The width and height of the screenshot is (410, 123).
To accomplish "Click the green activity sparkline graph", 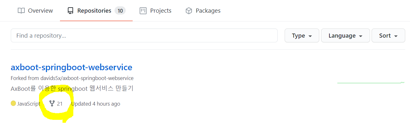I will tap(371, 83).
